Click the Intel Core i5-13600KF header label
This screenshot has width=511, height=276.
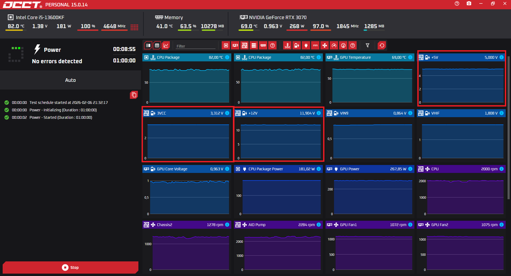point(40,17)
